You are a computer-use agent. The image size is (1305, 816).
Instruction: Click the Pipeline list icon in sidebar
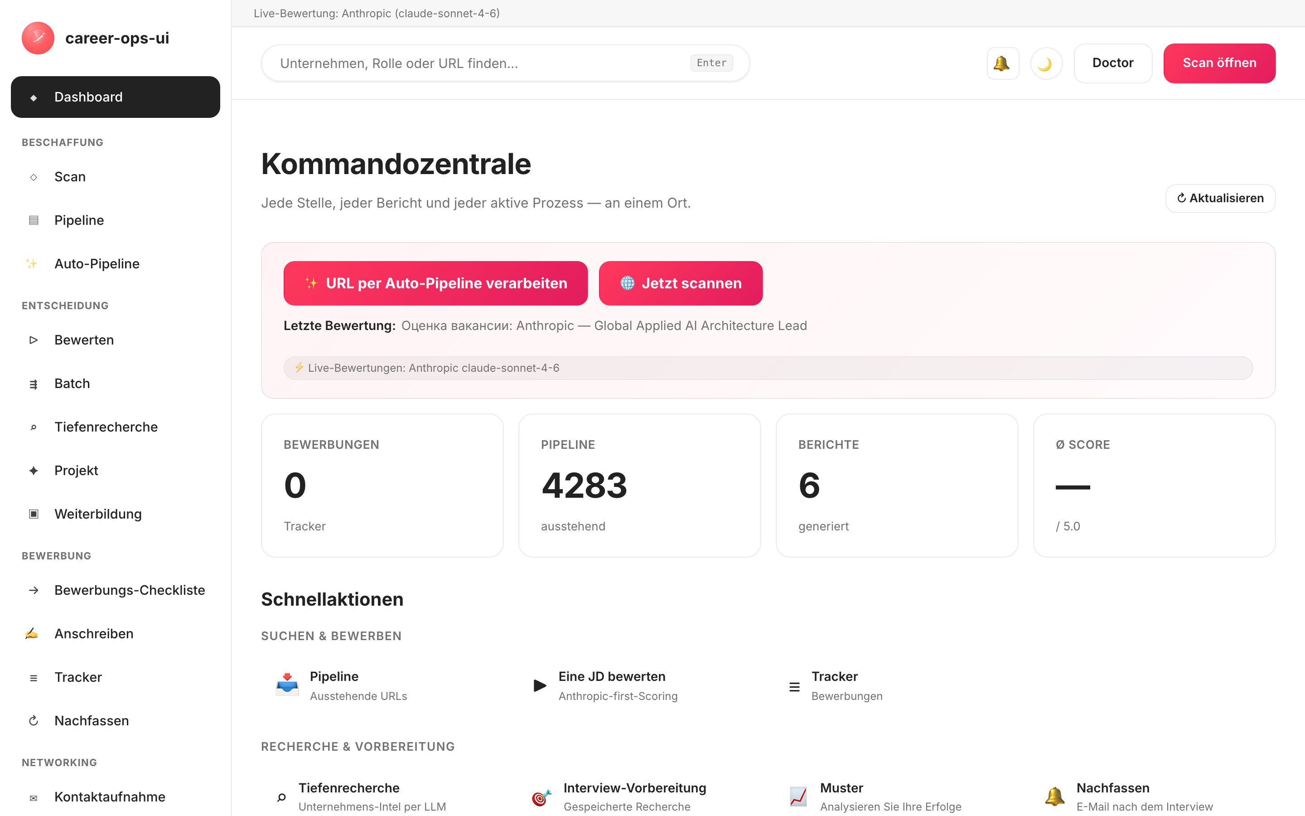pyautogui.click(x=34, y=220)
